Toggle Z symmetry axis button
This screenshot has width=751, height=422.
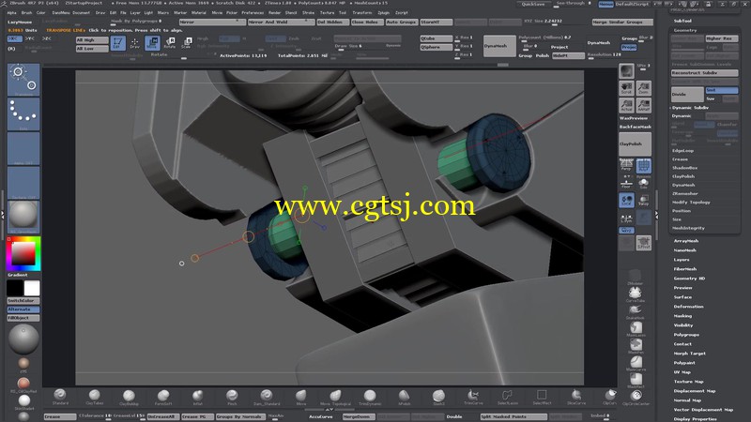coord(46,38)
